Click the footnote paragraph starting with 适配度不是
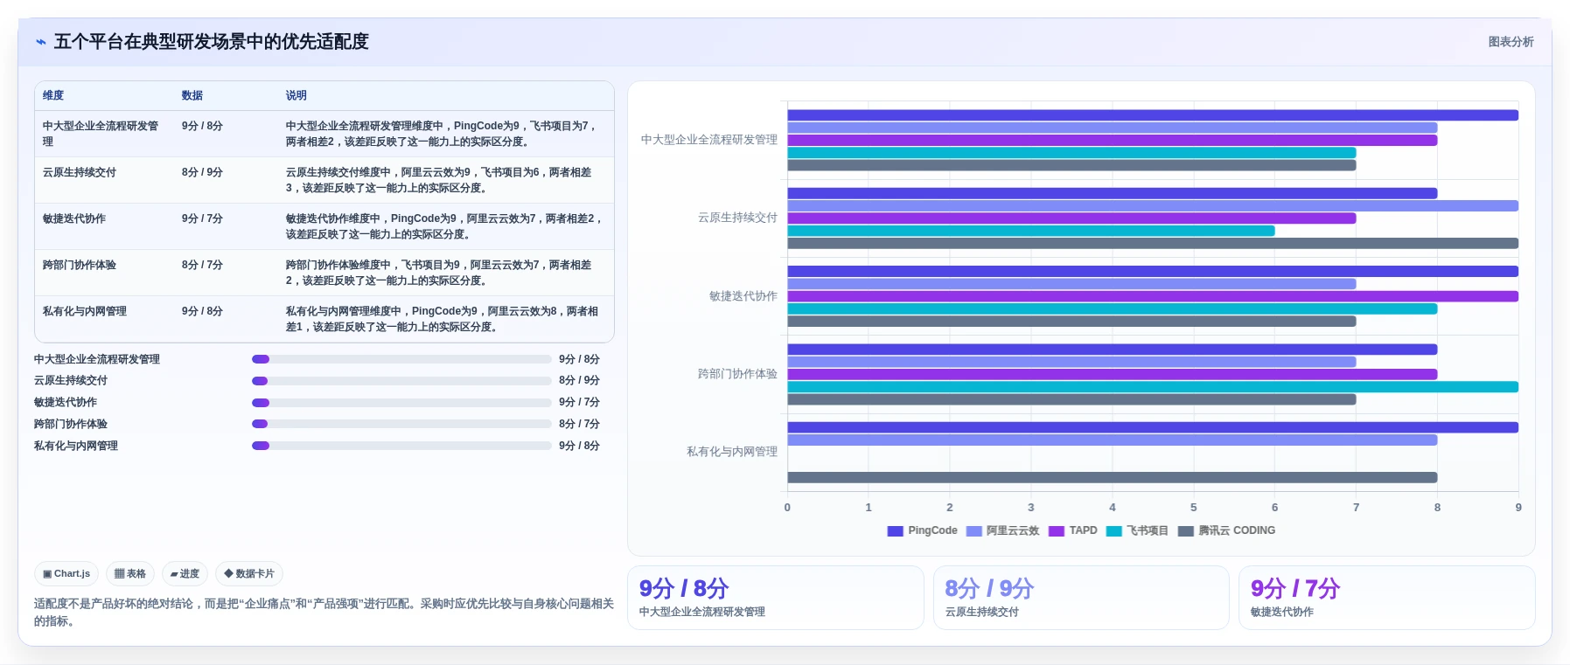Viewport: 1570px width, 665px height. coord(324,613)
